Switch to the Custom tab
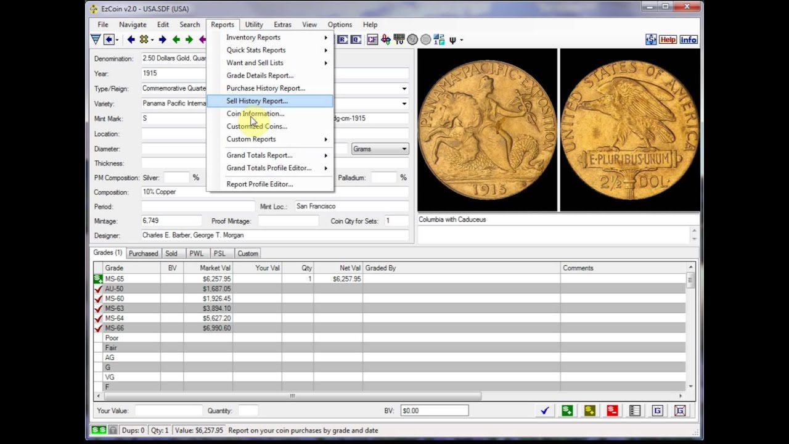 [248, 253]
